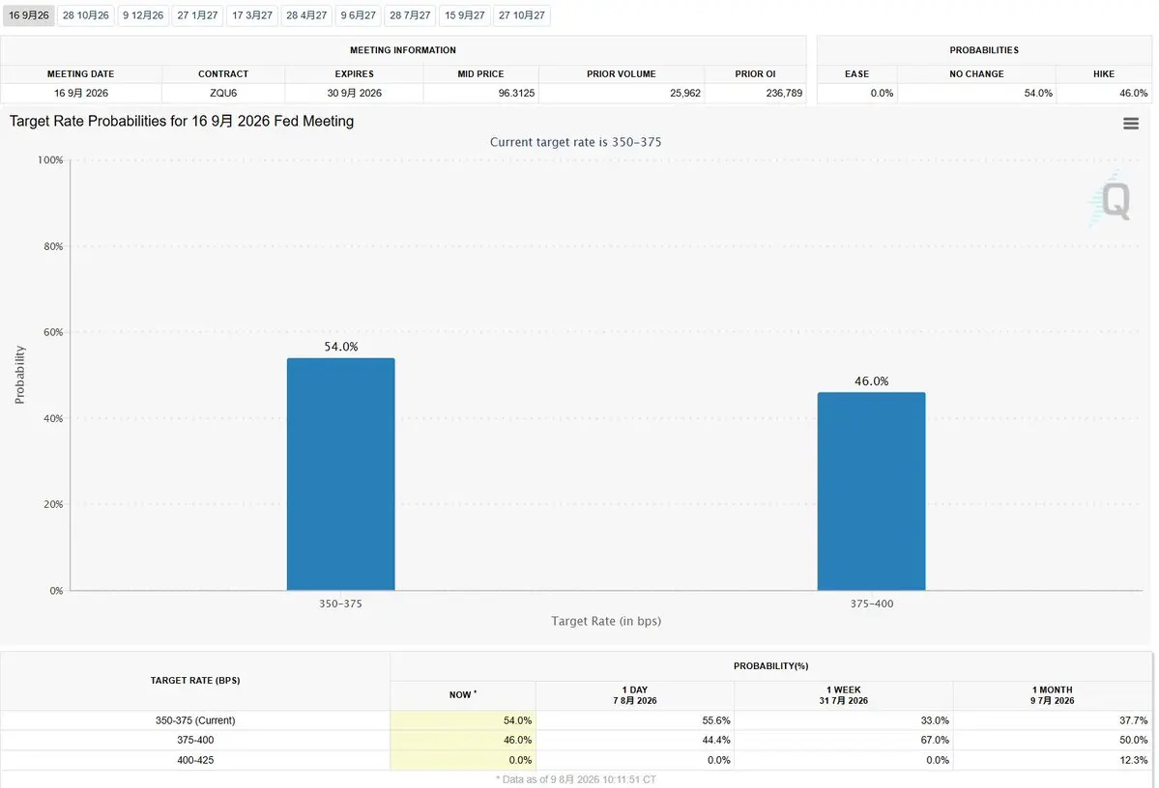Viewport: 1159px width, 788px height.
Task: Click the 33.0% one-week value
Action: click(935, 720)
